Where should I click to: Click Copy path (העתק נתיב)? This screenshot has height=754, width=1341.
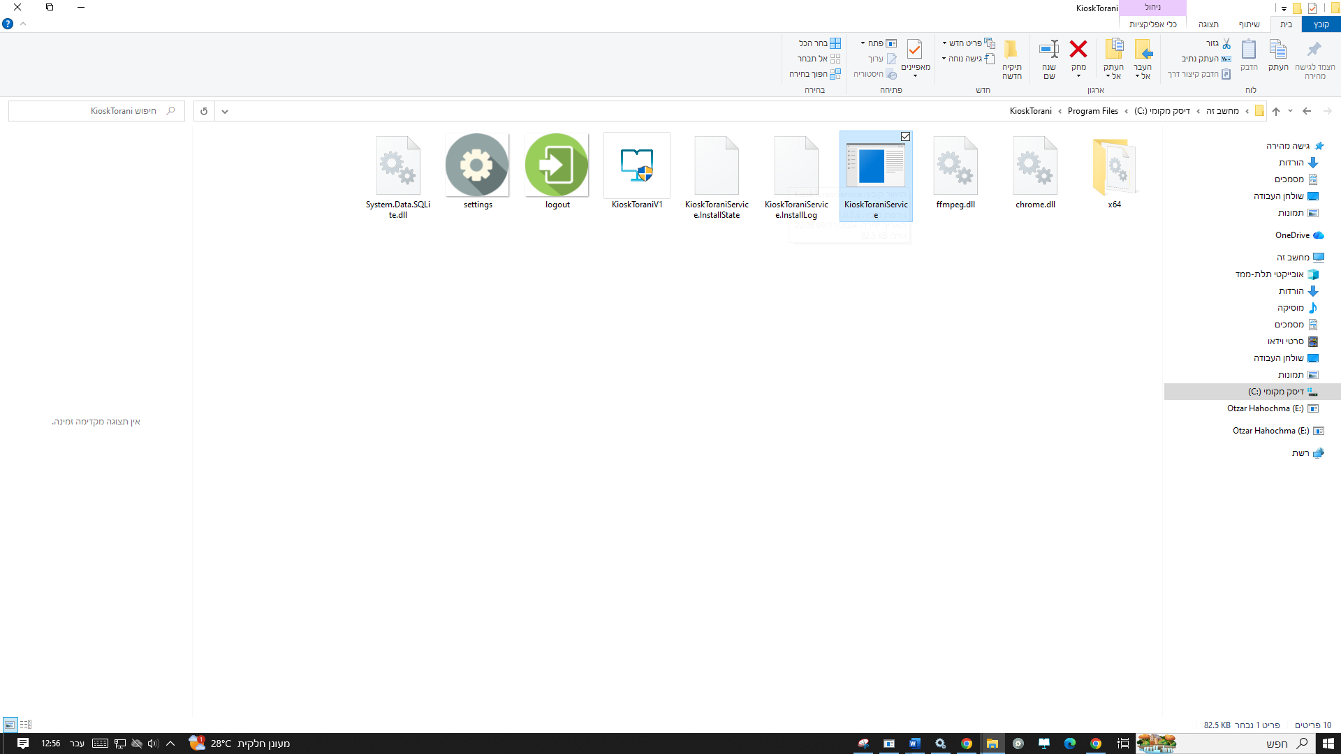pyautogui.click(x=1206, y=59)
